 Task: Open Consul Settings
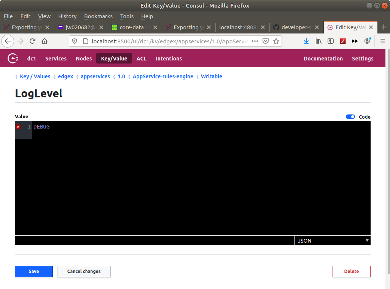[x=363, y=59]
